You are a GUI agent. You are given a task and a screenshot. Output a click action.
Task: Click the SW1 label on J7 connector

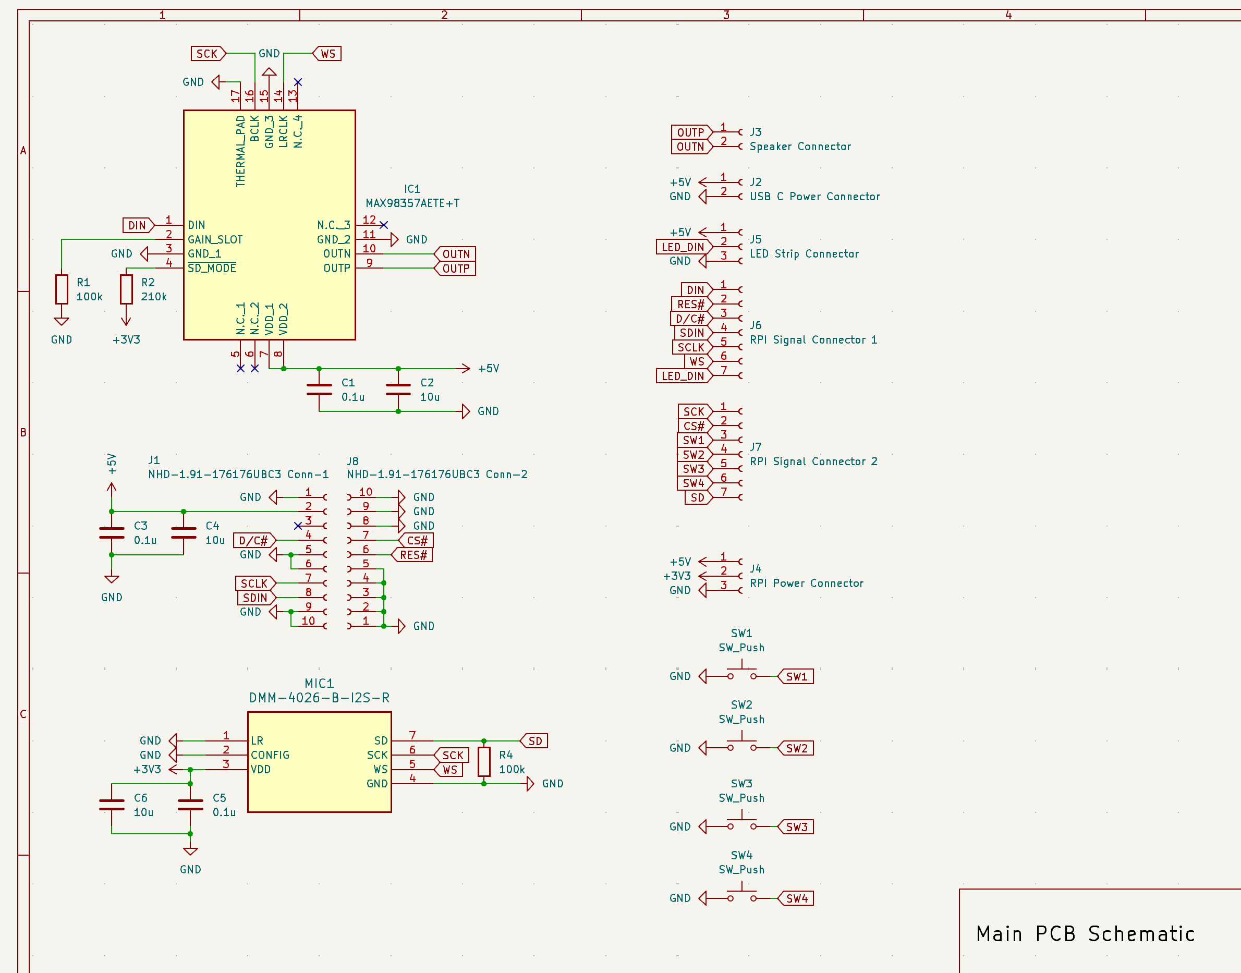tap(695, 440)
